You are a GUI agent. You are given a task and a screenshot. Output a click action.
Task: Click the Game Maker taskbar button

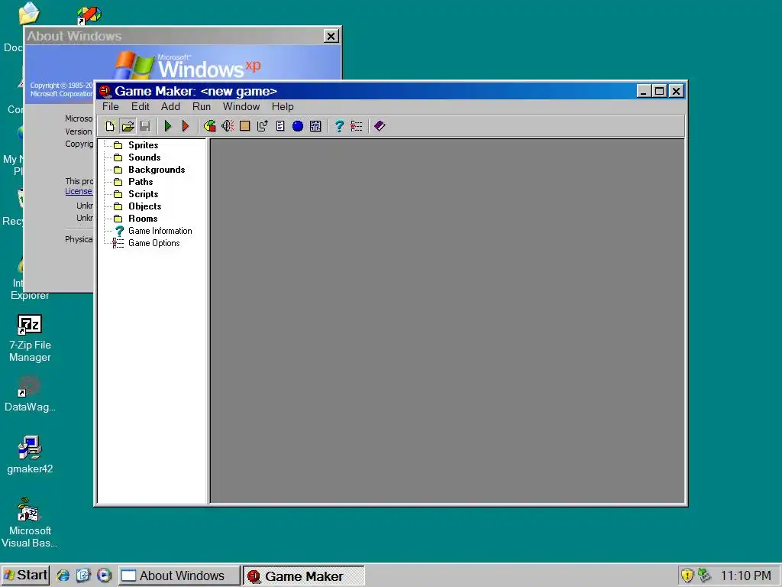point(304,576)
